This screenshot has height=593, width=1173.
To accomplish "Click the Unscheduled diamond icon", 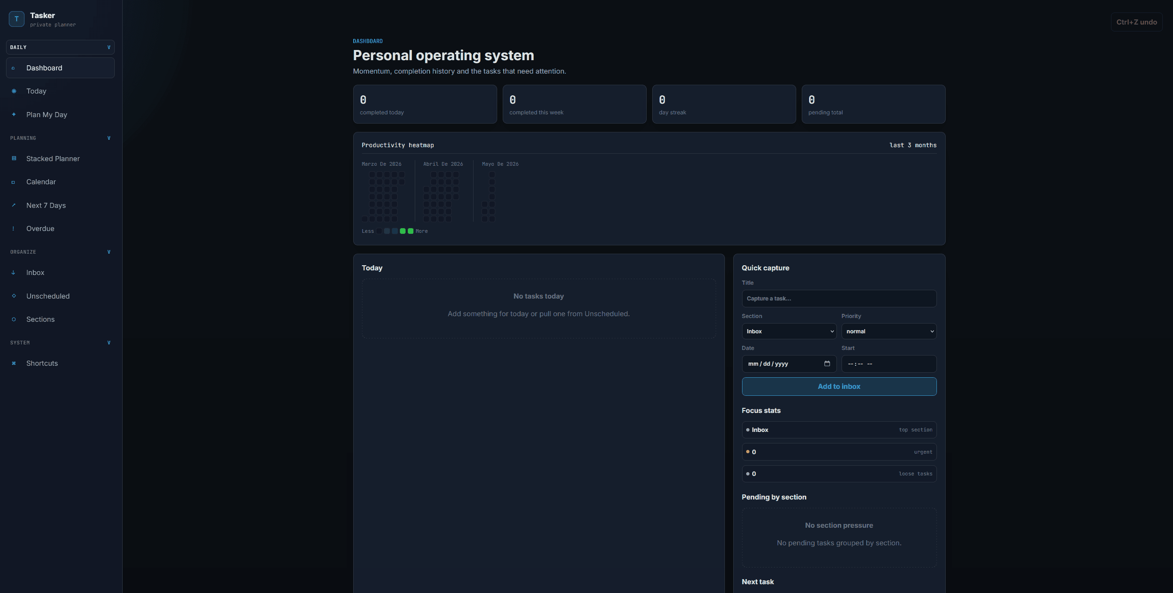I will pos(14,296).
